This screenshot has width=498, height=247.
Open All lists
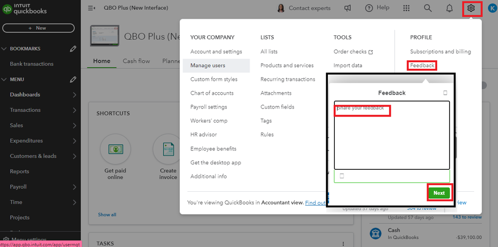268,51
